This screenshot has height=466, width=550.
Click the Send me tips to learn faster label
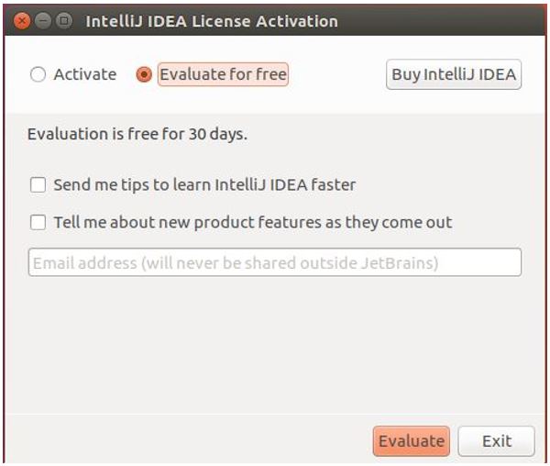click(x=204, y=185)
